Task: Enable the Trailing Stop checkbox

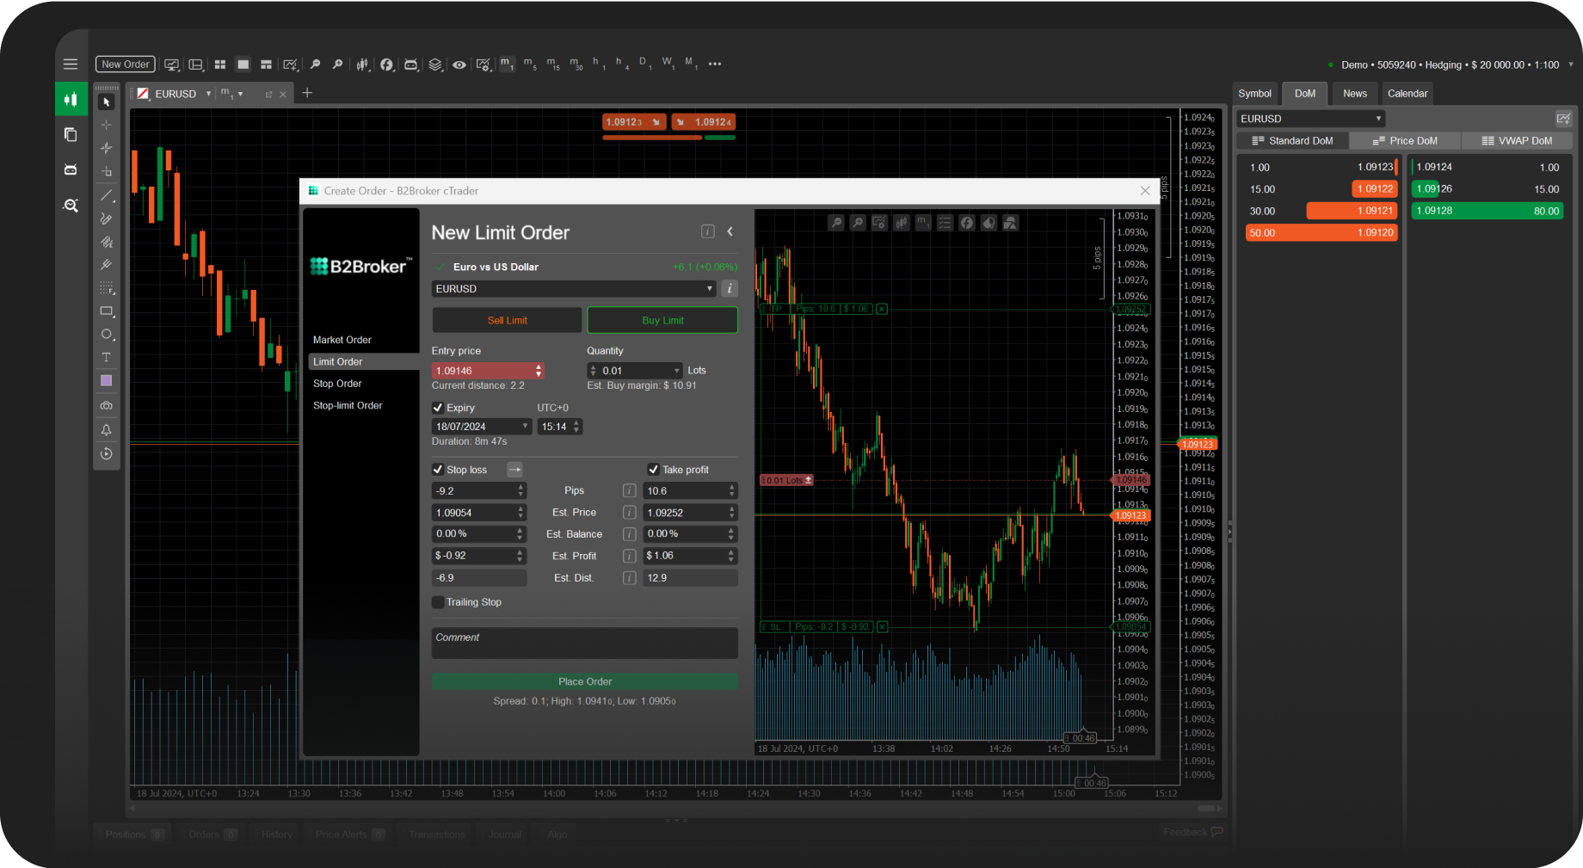Action: pos(438,602)
